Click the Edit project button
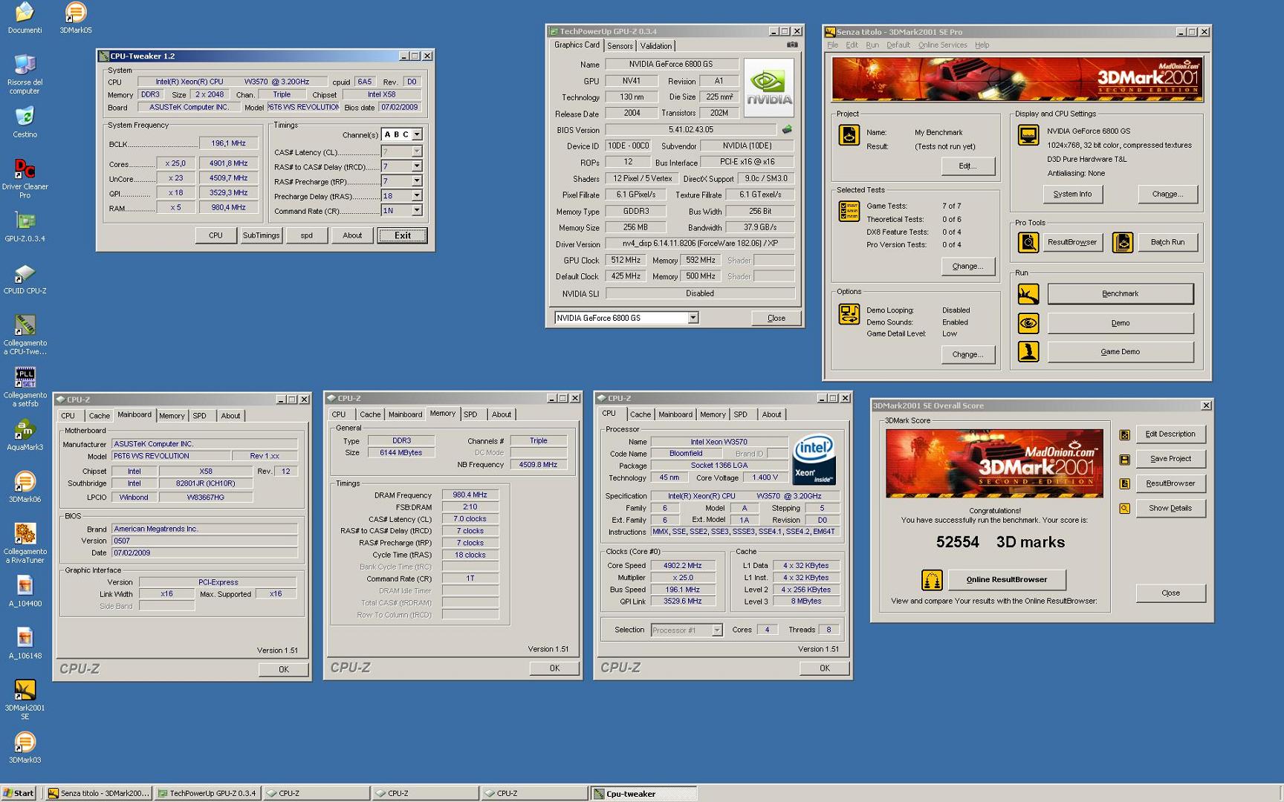 pos(967,166)
